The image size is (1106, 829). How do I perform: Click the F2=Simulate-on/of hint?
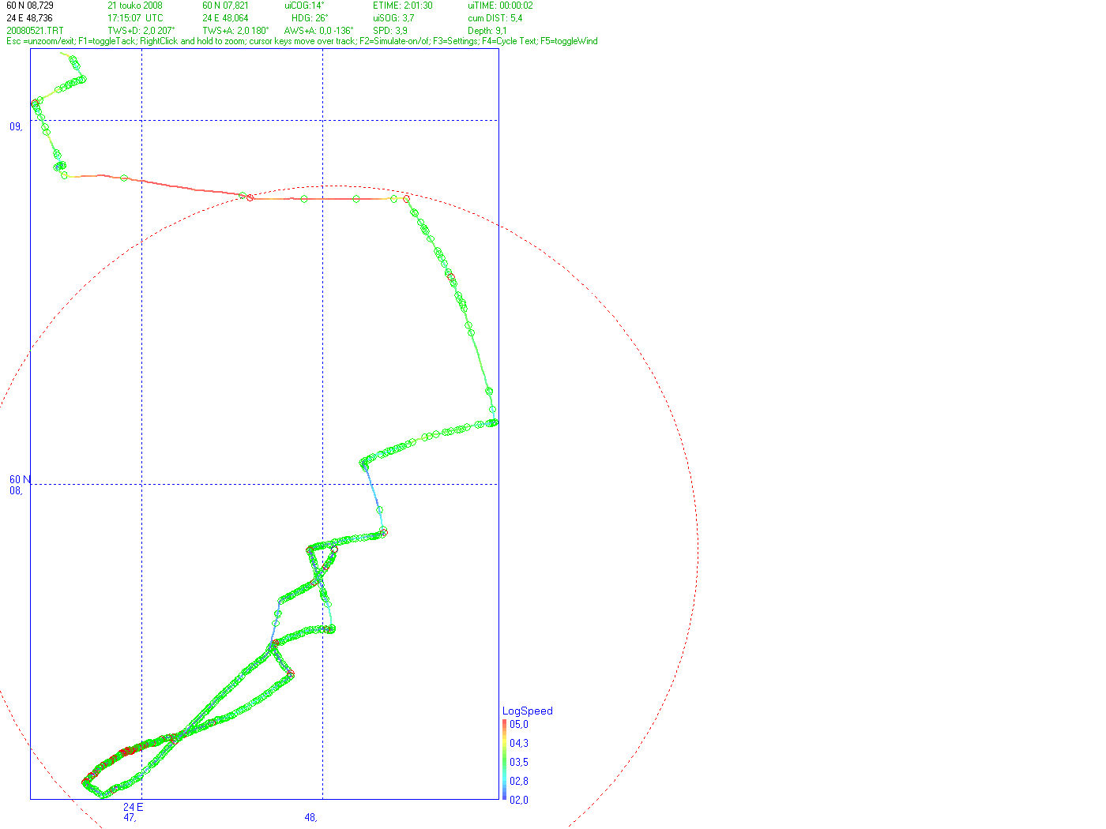click(394, 41)
